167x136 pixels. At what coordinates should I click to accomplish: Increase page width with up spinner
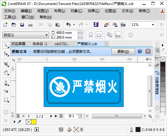tap(82, 33)
